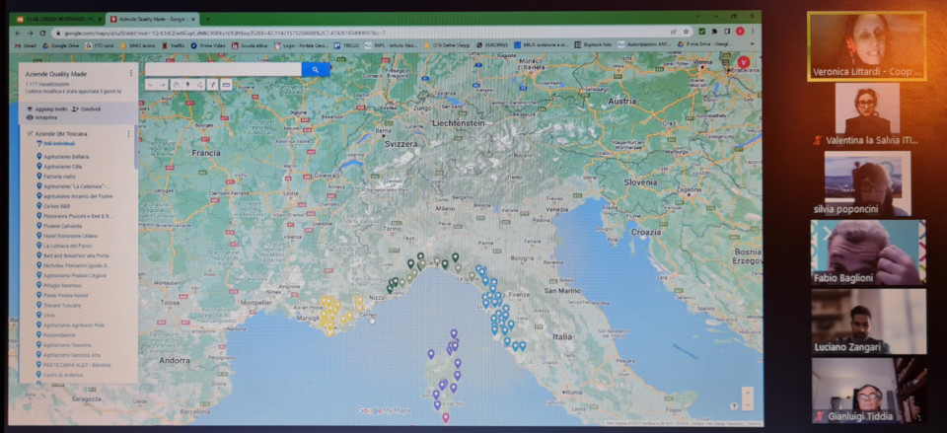Click the browser Back arrow
The height and width of the screenshot is (433, 947).
point(19,33)
